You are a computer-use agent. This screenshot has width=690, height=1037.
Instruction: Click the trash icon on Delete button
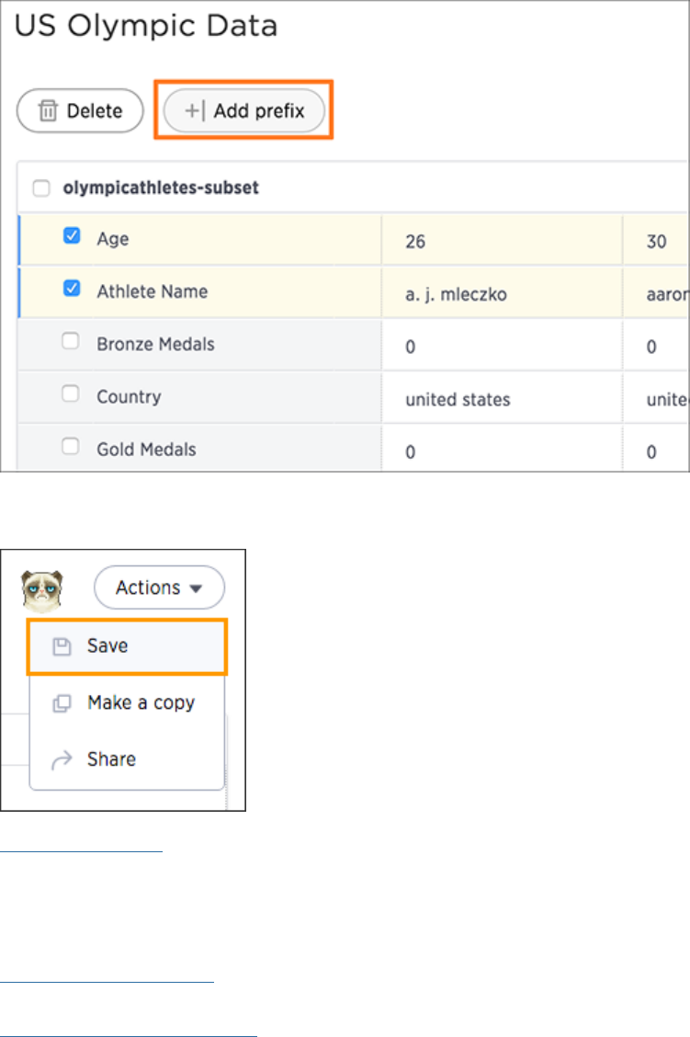pyautogui.click(x=47, y=111)
